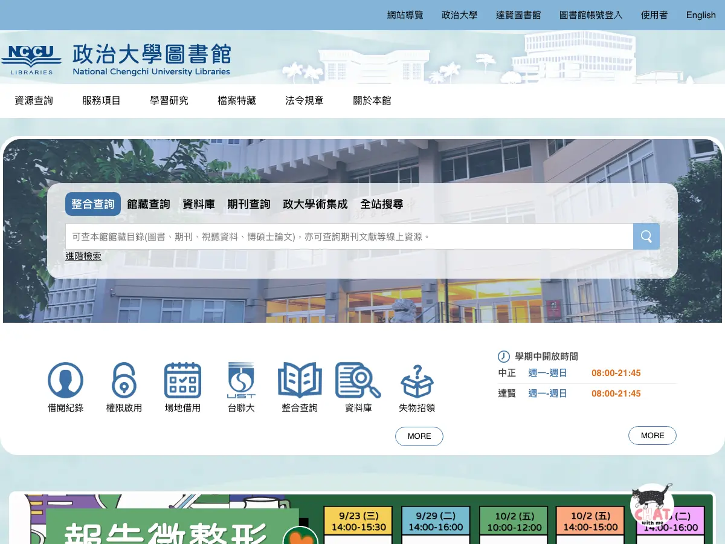Switch to the 館藏查詢 tab
The height and width of the screenshot is (544, 725).
(149, 204)
